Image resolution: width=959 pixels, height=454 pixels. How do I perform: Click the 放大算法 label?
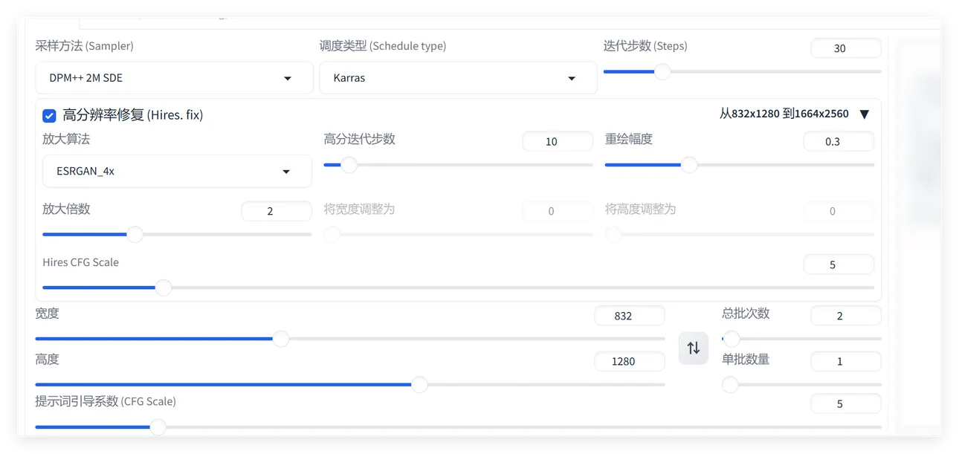click(66, 139)
